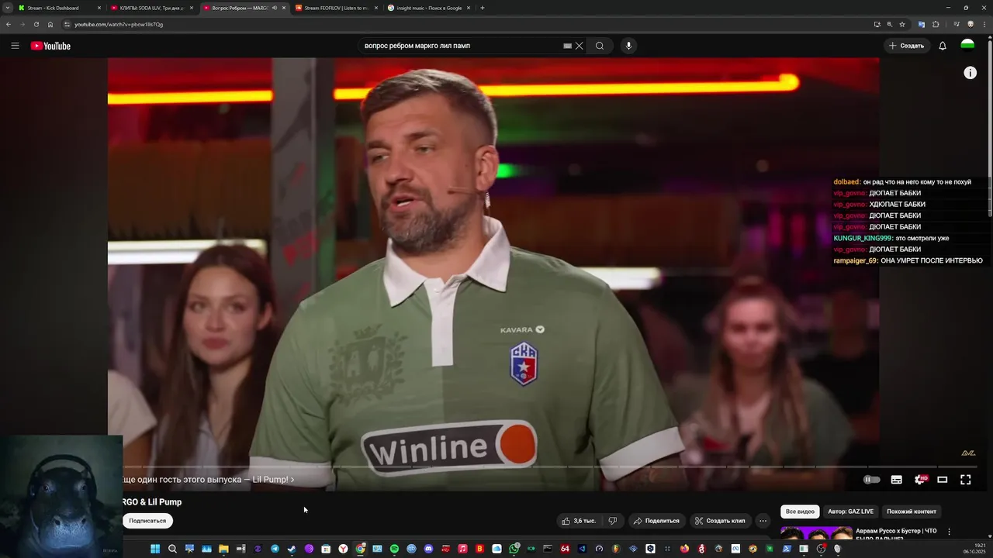Open options for Авраам Руссо х Бустер video
993x558 pixels.
pyautogui.click(x=949, y=532)
